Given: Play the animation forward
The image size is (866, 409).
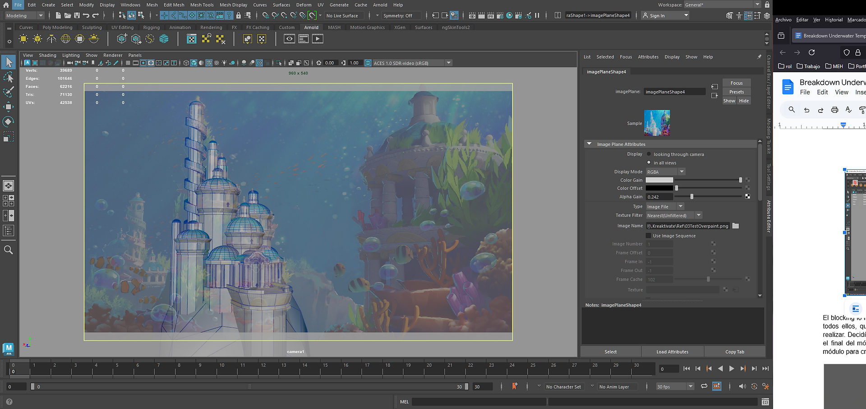Looking at the screenshot, I should click(x=732, y=369).
